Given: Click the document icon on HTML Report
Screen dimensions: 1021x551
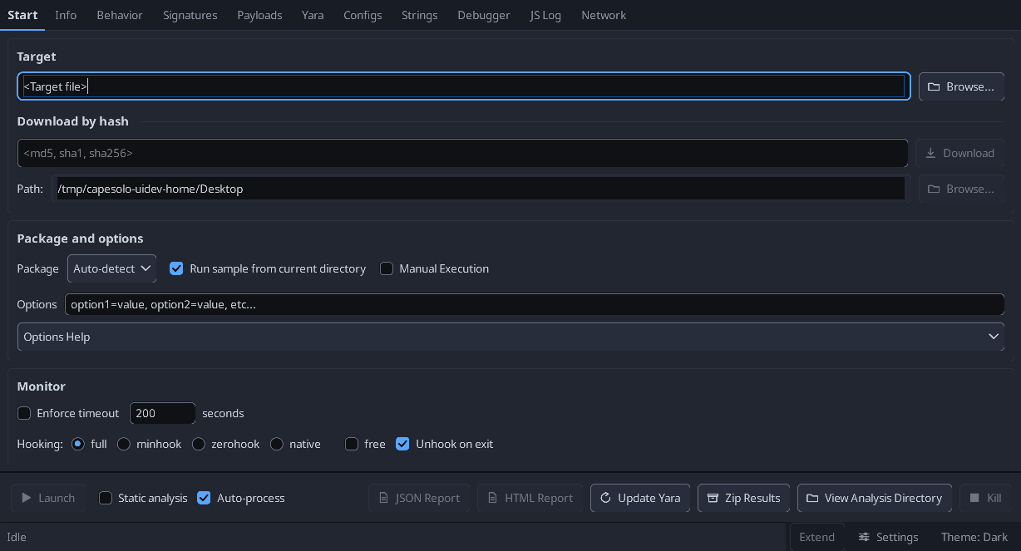Looking at the screenshot, I should click(493, 498).
